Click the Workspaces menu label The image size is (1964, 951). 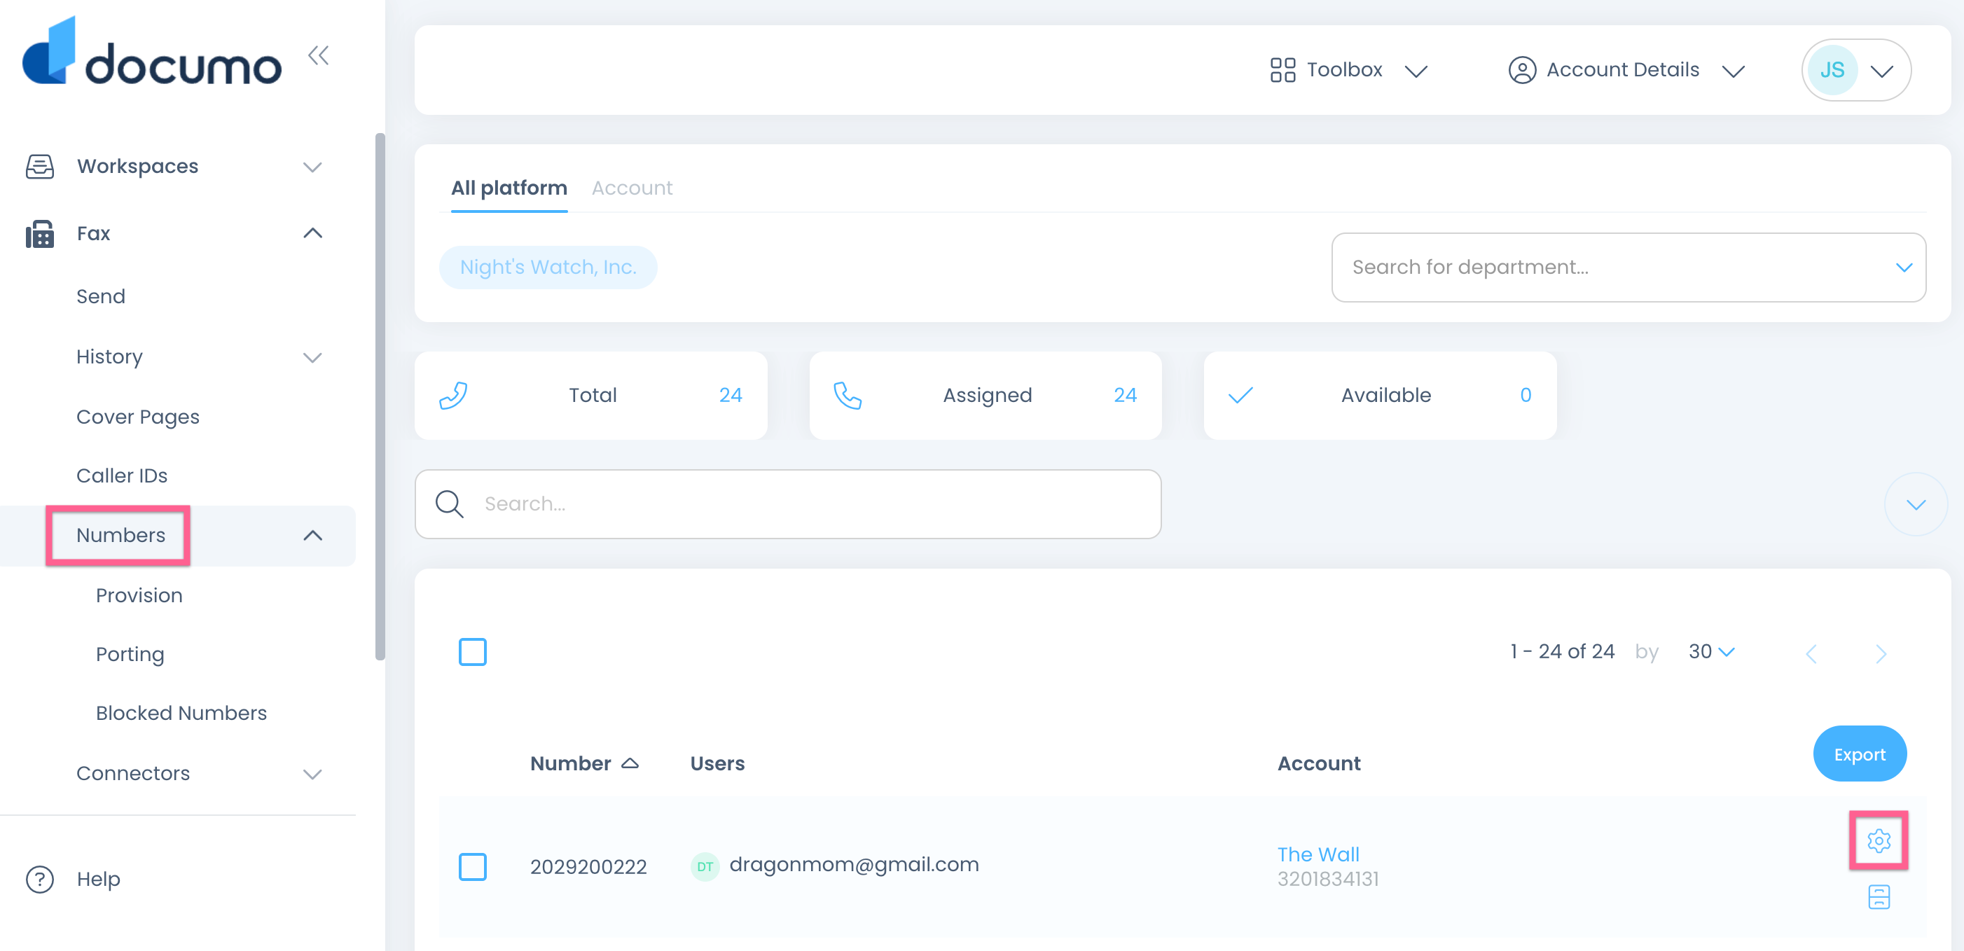click(x=138, y=166)
